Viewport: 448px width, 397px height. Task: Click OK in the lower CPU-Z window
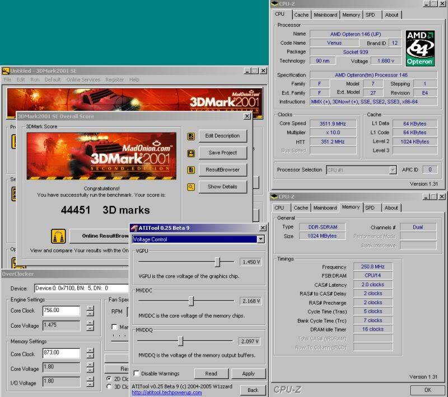tap(427, 390)
